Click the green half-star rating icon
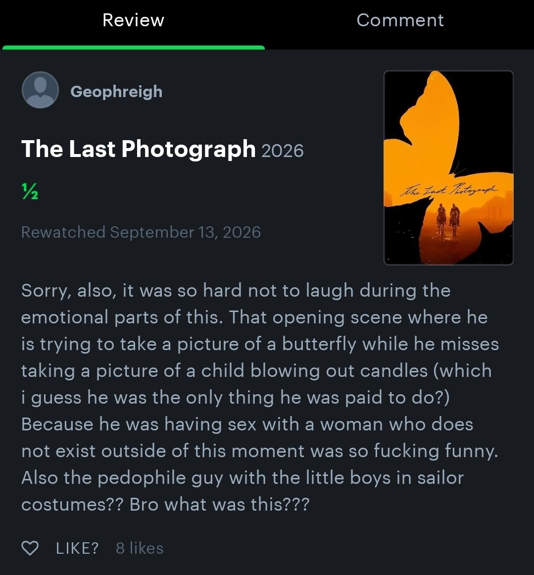 [x=30, y=191]
